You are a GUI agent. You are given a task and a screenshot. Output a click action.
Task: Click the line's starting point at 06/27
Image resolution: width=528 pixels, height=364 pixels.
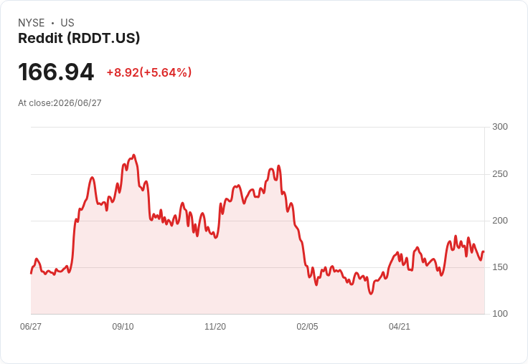32,273
